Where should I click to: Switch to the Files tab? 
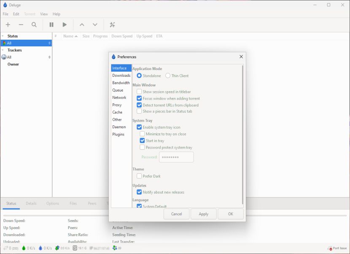click(x=73, y=203)
